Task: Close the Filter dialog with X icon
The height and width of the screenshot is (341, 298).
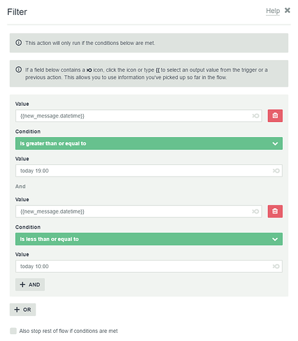Action: pos(287,10)
